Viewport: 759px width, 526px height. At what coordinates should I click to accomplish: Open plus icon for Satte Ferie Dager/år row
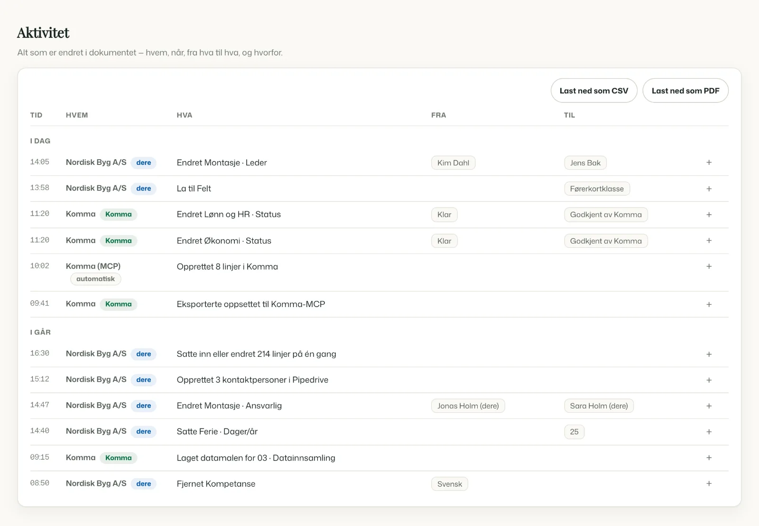point(709,432)
